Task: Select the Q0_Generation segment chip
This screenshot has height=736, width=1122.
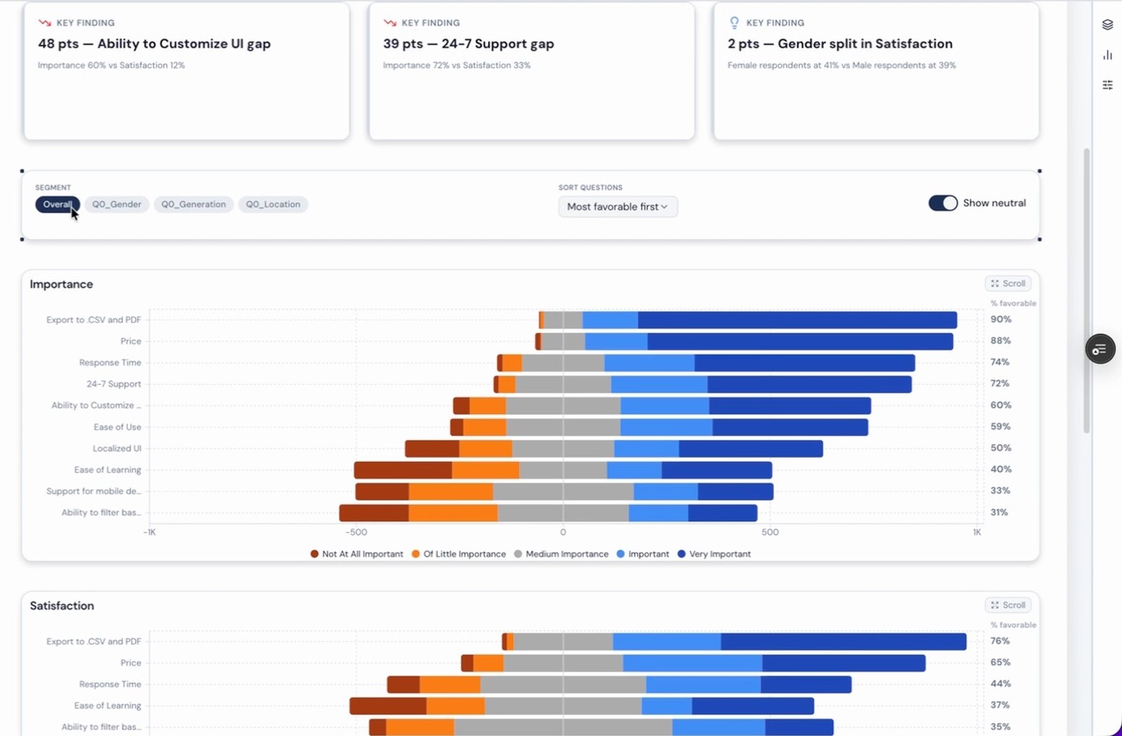Action: click(194, 205)
